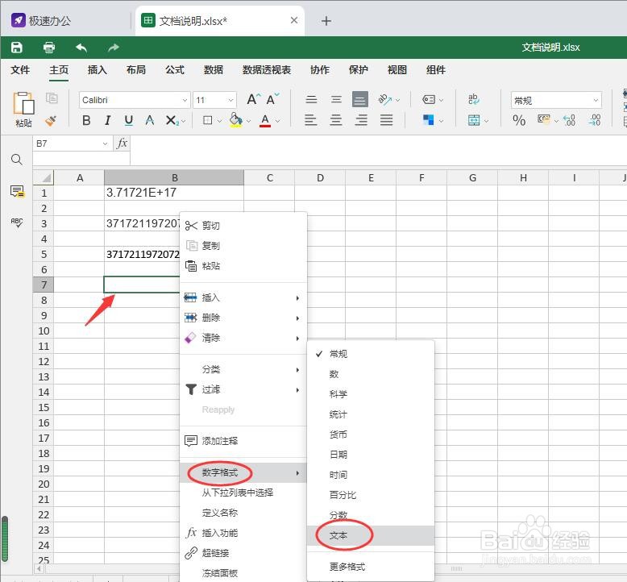
Task: Switch to the 极速办公 home tab
Action: click(x=41, y=21)
